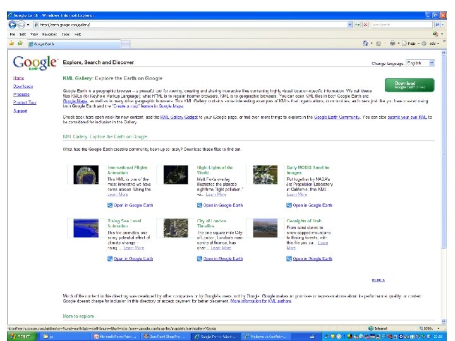Follow the Product Tour sidebar link
The image size is (455, 341).
25,102
